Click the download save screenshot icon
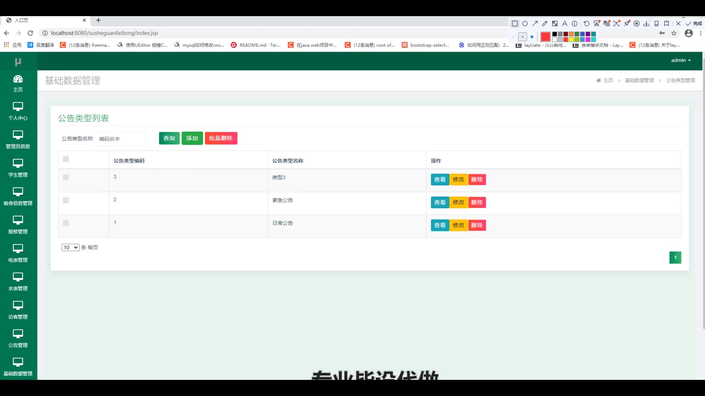 pyautogui.click(x=646, y=23)
